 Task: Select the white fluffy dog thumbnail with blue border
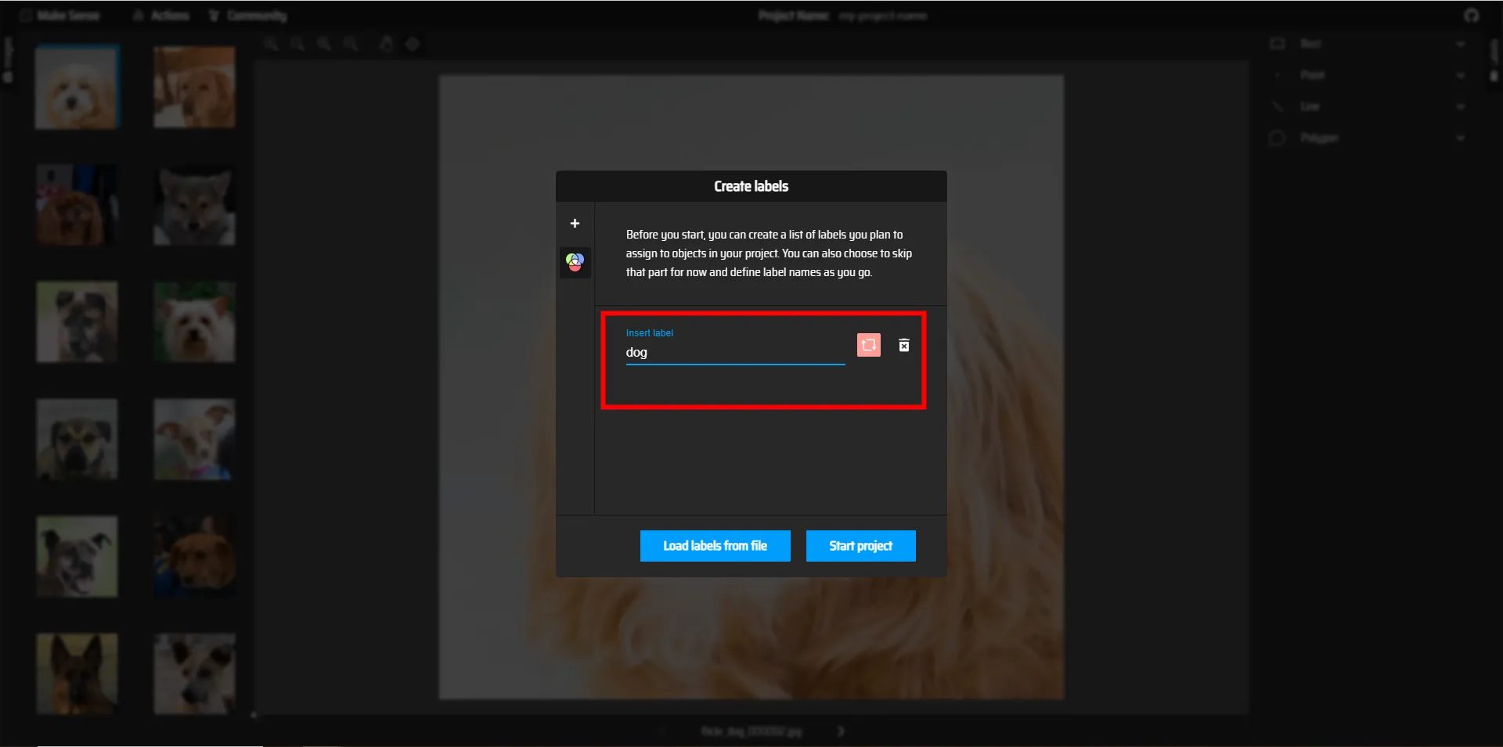pos(77,87)
